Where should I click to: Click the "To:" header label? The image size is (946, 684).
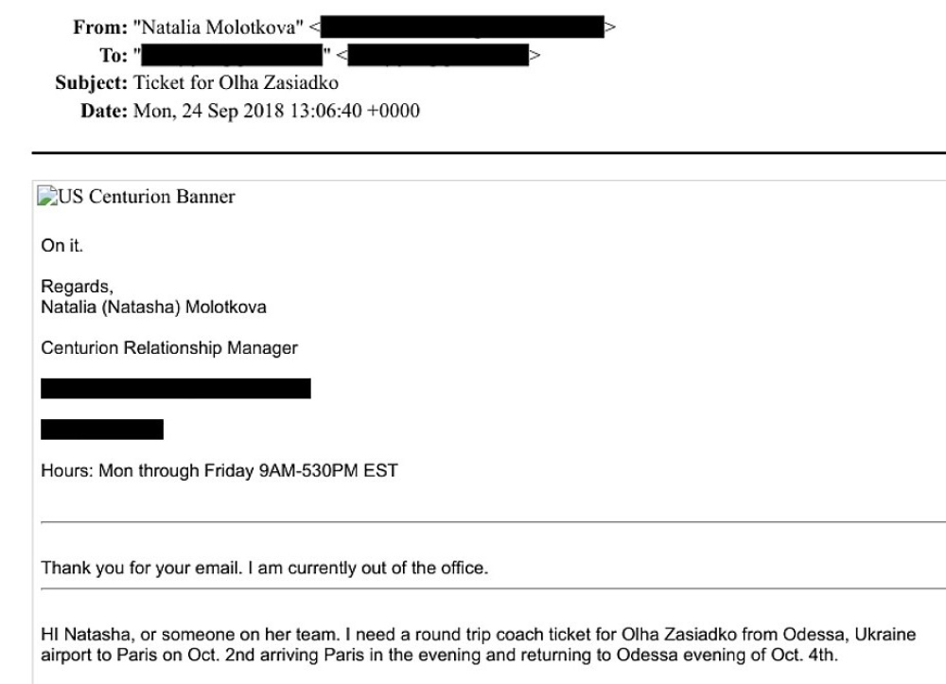coord(114,56)
